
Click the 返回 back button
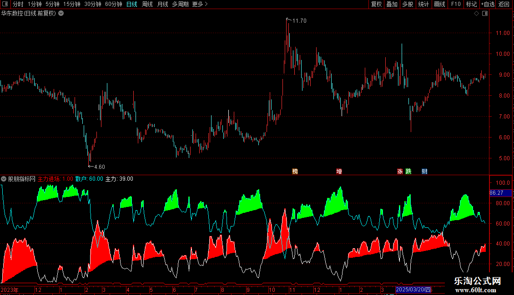click(x=504, y=4)
